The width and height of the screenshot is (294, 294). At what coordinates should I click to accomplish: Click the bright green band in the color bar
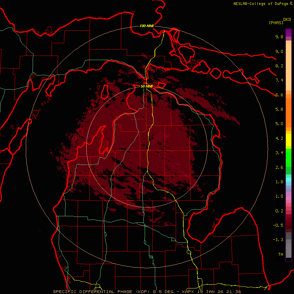[288, 157]
